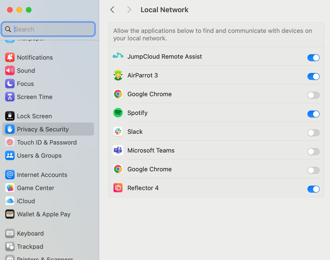
Task: Click the Spotify icon
Action: (118, 113)
